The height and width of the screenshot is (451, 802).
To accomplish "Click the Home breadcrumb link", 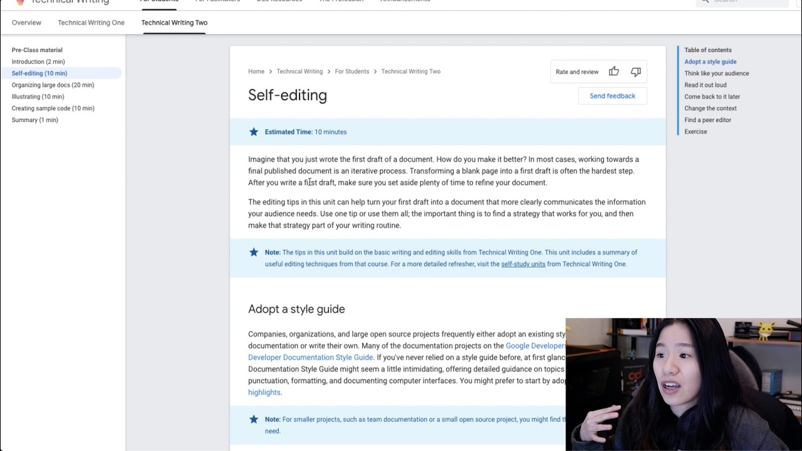I will 256,71.
